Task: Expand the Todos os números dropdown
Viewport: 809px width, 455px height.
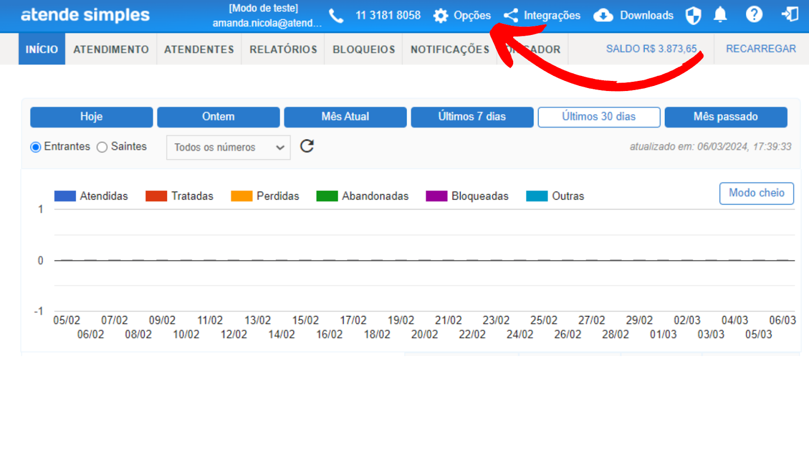Action: pos(228,148)
